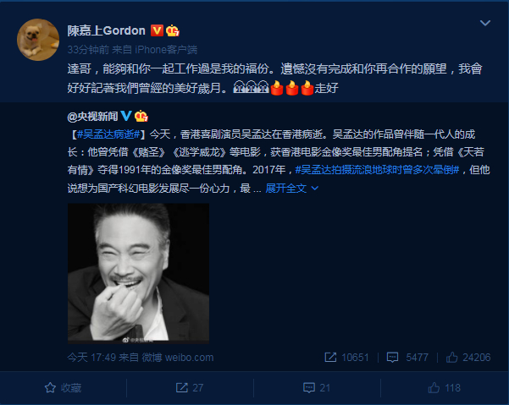The width and height of the screenshot is (509, 405).
Task: Open the #吴孟达病逝# hashtag topic
Action: point(108,134)
